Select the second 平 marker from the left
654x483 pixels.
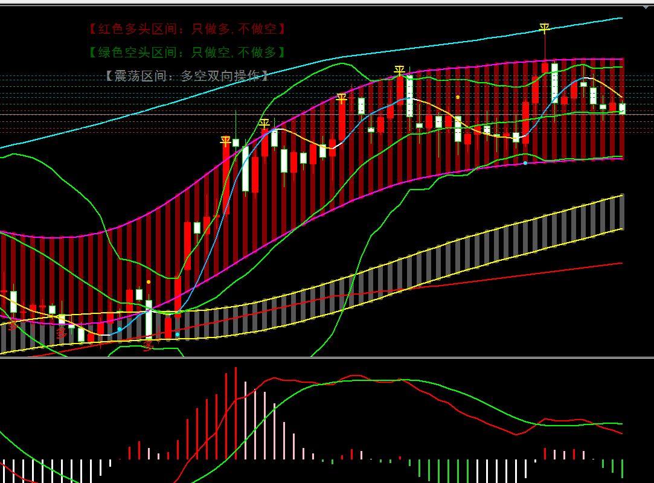point(264,124)
